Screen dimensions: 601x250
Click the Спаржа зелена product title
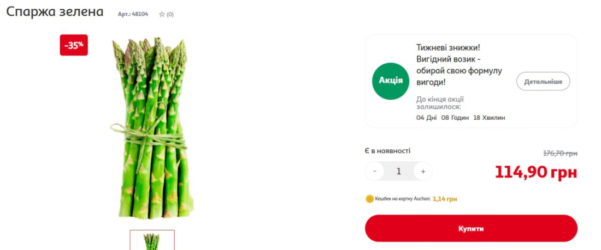55,12
